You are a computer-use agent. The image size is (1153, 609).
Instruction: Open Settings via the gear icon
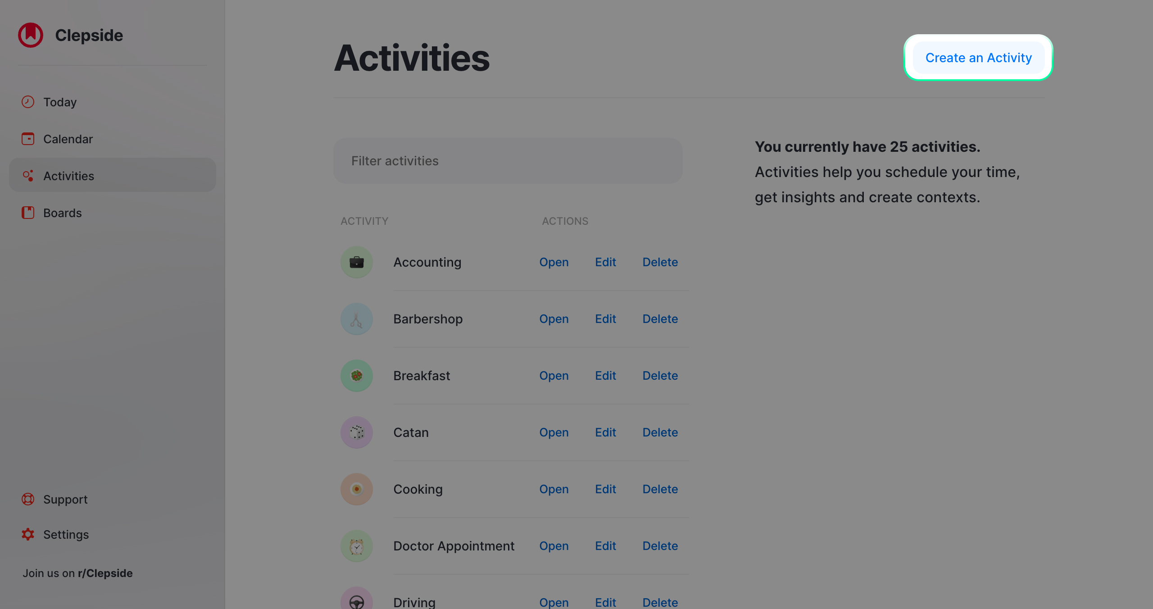pyautogui.click(x=27, y=534)
